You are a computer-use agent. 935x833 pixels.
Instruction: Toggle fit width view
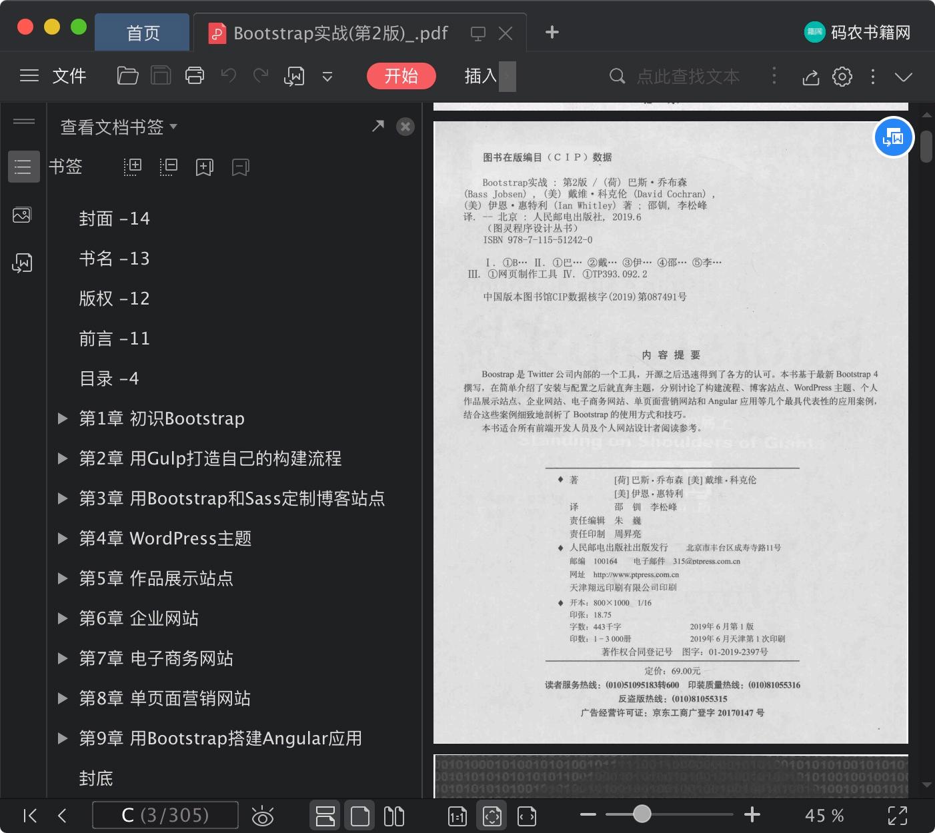(527, 816)
